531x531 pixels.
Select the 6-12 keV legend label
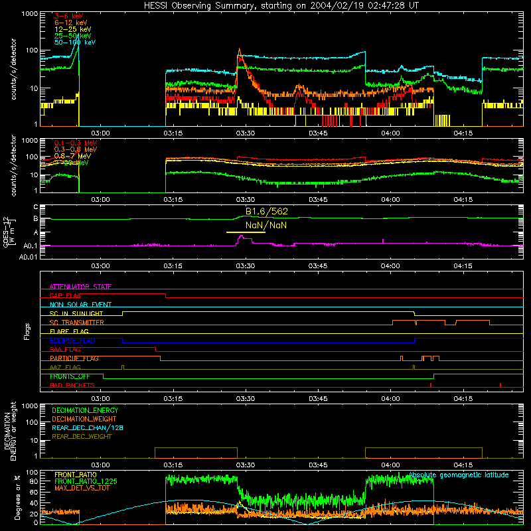pyautogui.click(x=71, y=23)
